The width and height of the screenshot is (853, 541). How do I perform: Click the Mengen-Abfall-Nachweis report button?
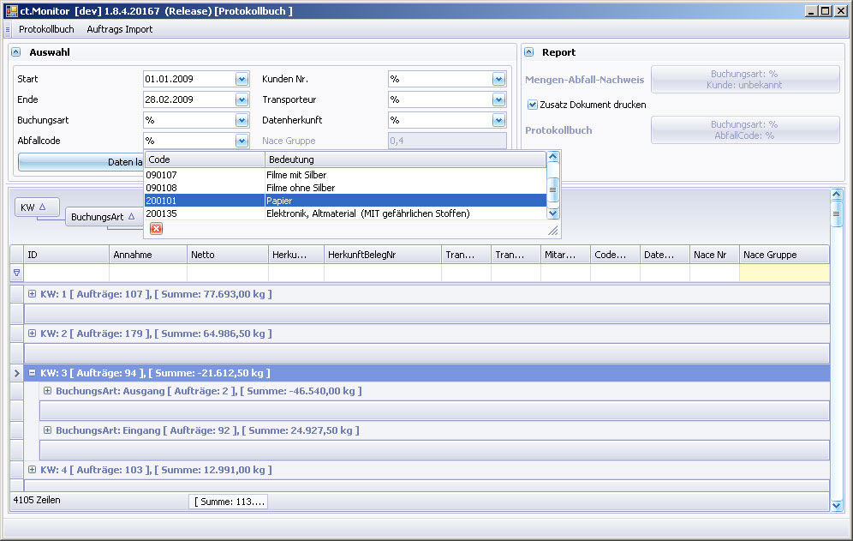click(x=744, y=80)
